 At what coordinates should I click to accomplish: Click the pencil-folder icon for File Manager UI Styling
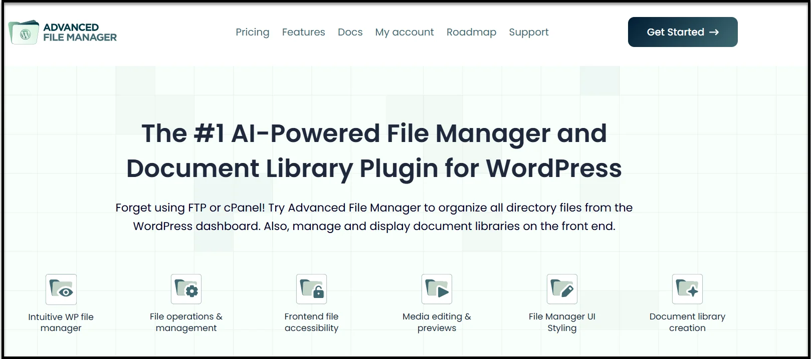562,289
